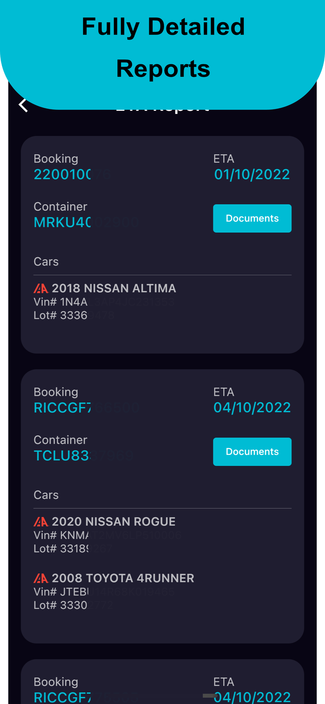Select container number MRKU4
325x704 pixels.
pyautogui.click(x=63, y=222)
